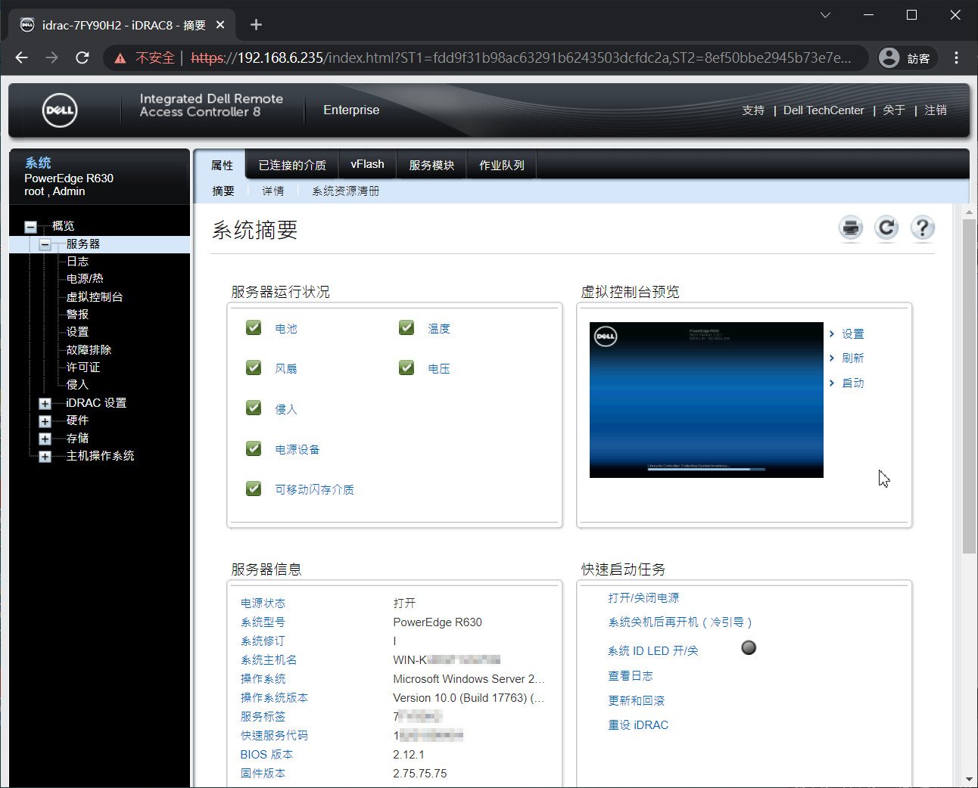Open the browser menu three dots
This screenshot has height=788, width=978.
956,57
